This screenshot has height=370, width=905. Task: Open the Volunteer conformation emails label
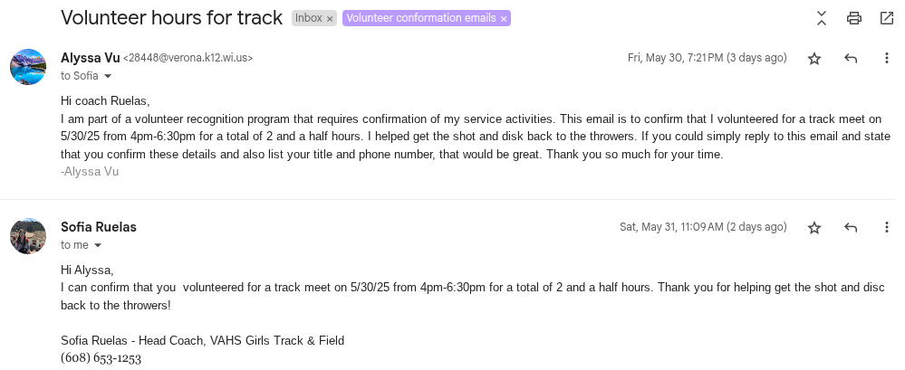pyautogui.click(x=421, y=18)
